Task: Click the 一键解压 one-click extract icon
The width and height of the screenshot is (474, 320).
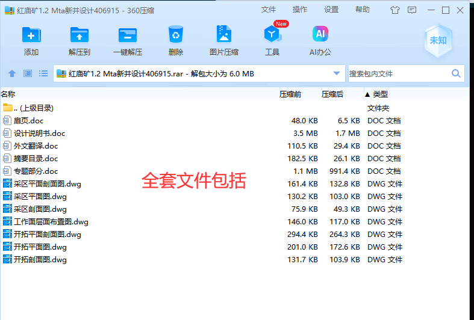Action: [128, 35]
